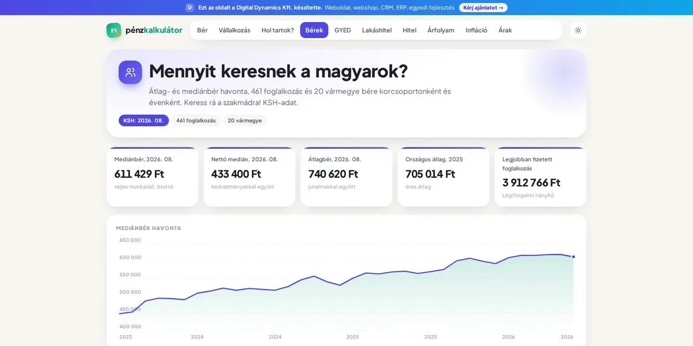Click the jutalmakkal együtt caption
Image resolution: width=693 pixels, height=346 pixels.
coord(332,187)
